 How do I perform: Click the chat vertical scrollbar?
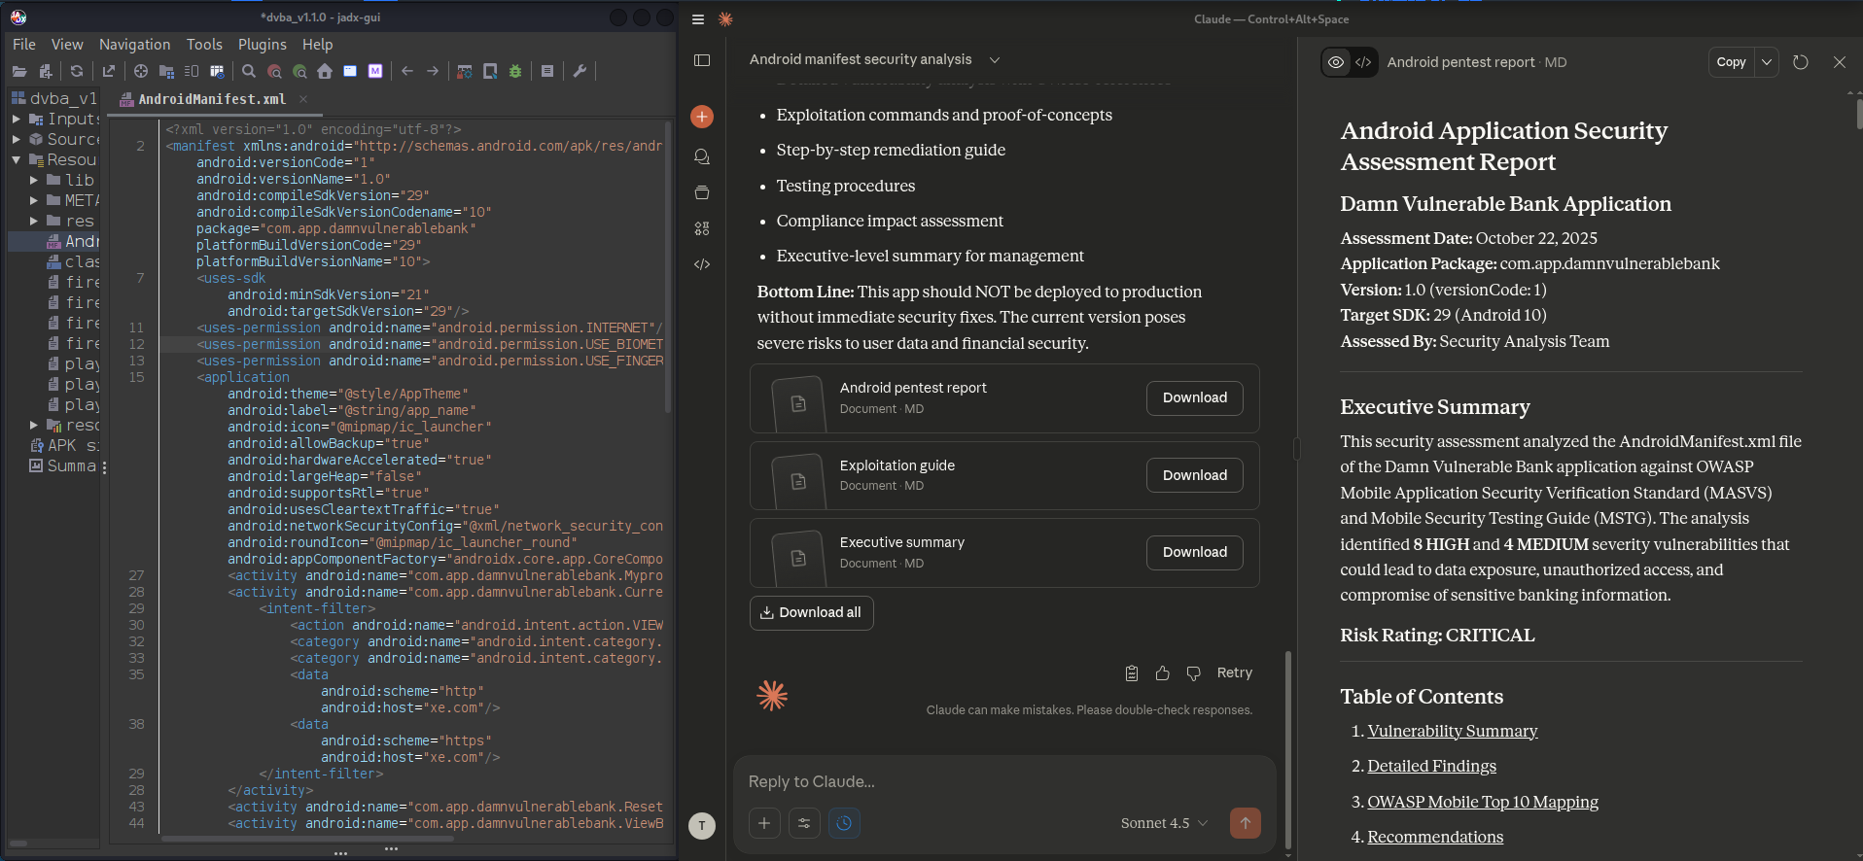(1288, 748)
